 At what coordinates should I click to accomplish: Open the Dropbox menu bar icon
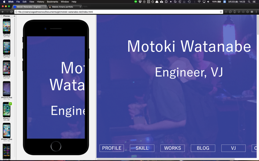point(140,2)
